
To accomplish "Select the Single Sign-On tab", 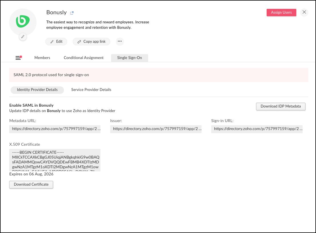I will pyautogui.click(x=130, y=58).
